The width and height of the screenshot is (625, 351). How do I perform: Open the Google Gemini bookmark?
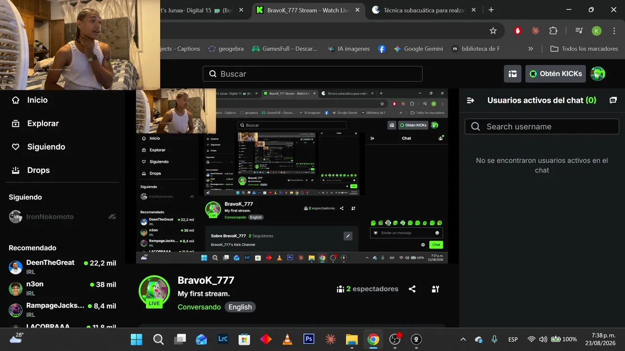tap(418, 49)
